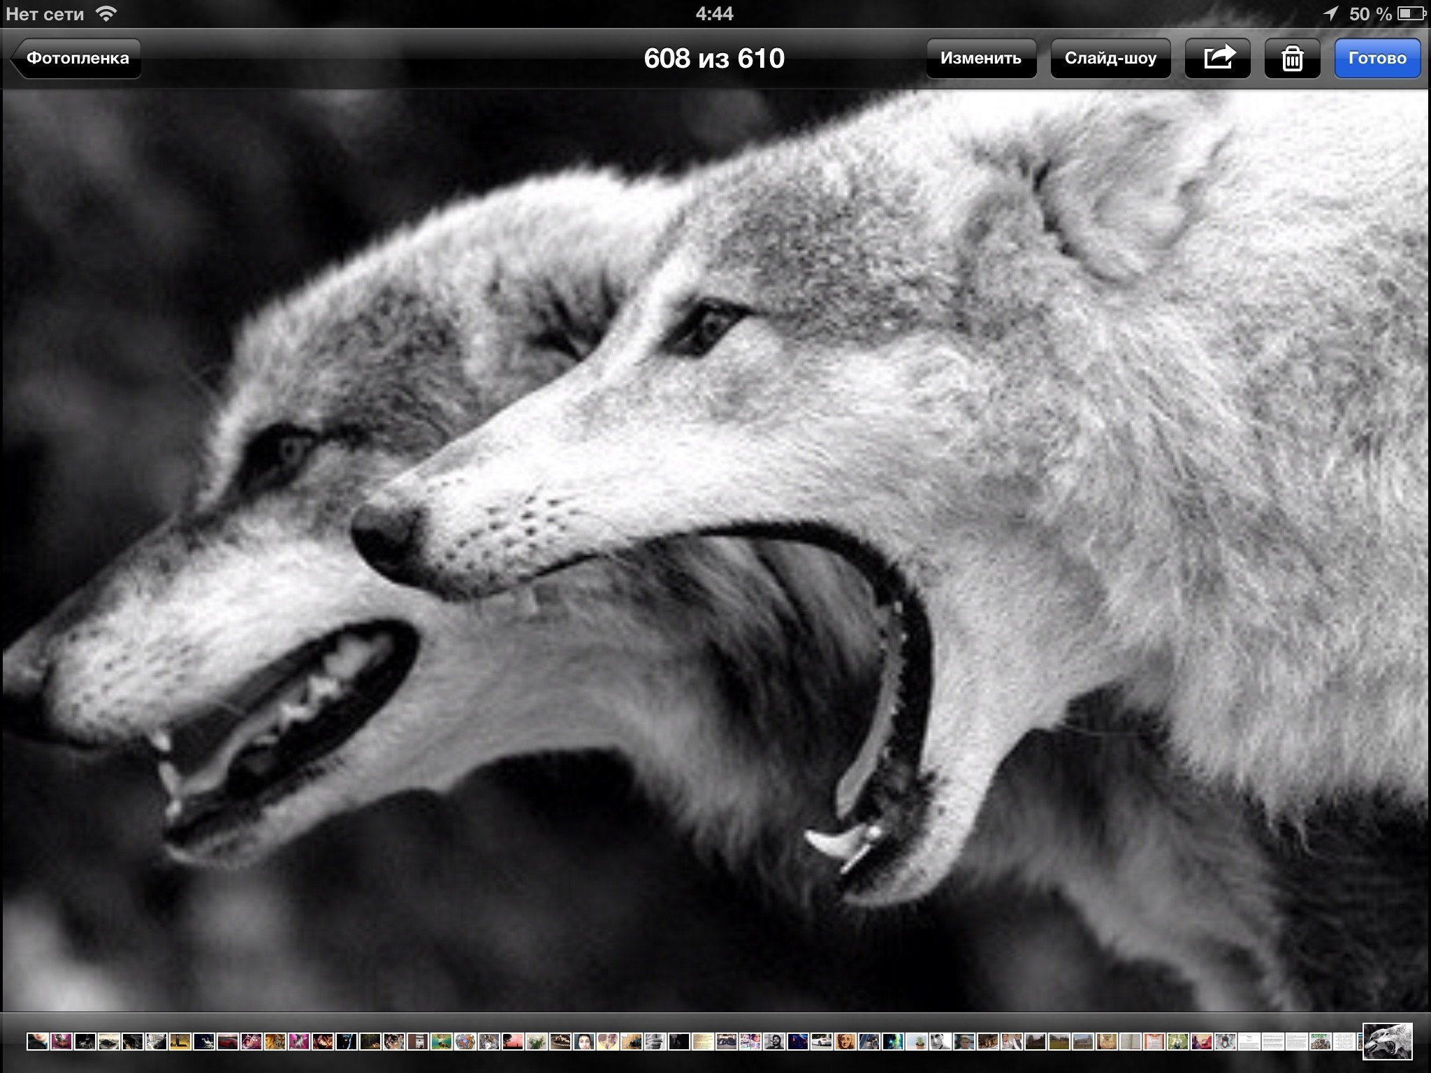This screenshot has width=1431, height=1073.
Task: Tap the location services arrow icon
Action: (1330, 13)
